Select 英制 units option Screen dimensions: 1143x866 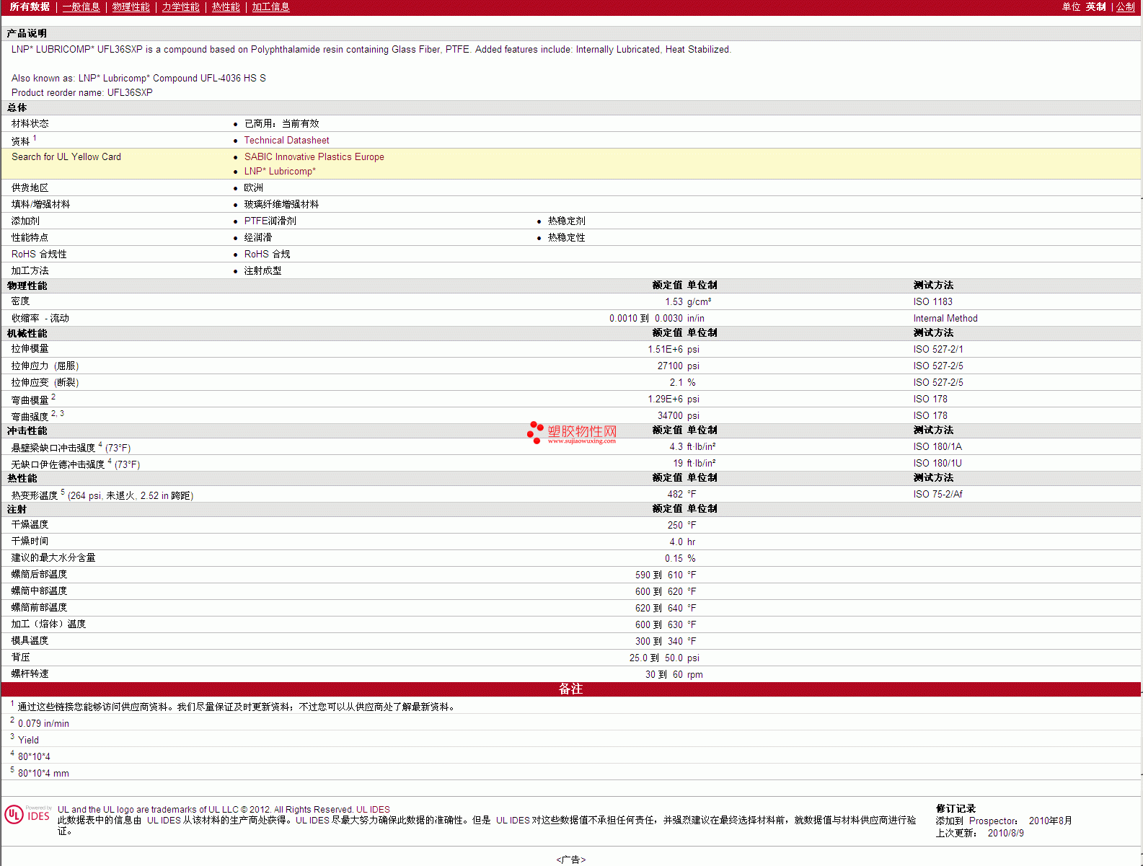[1095, 6]
